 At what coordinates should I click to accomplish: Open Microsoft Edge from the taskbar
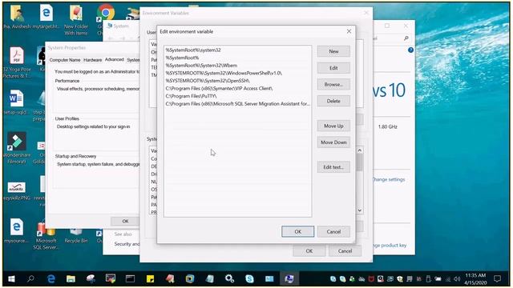(x=51, y=279)
